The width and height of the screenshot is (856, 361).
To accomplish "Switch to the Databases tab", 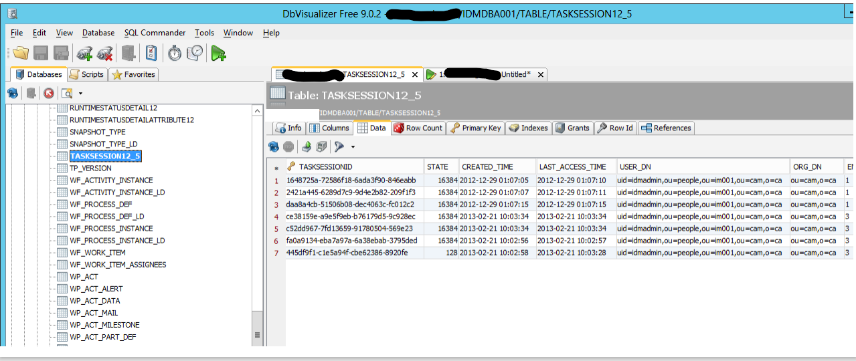I will (x=39, y=74).
